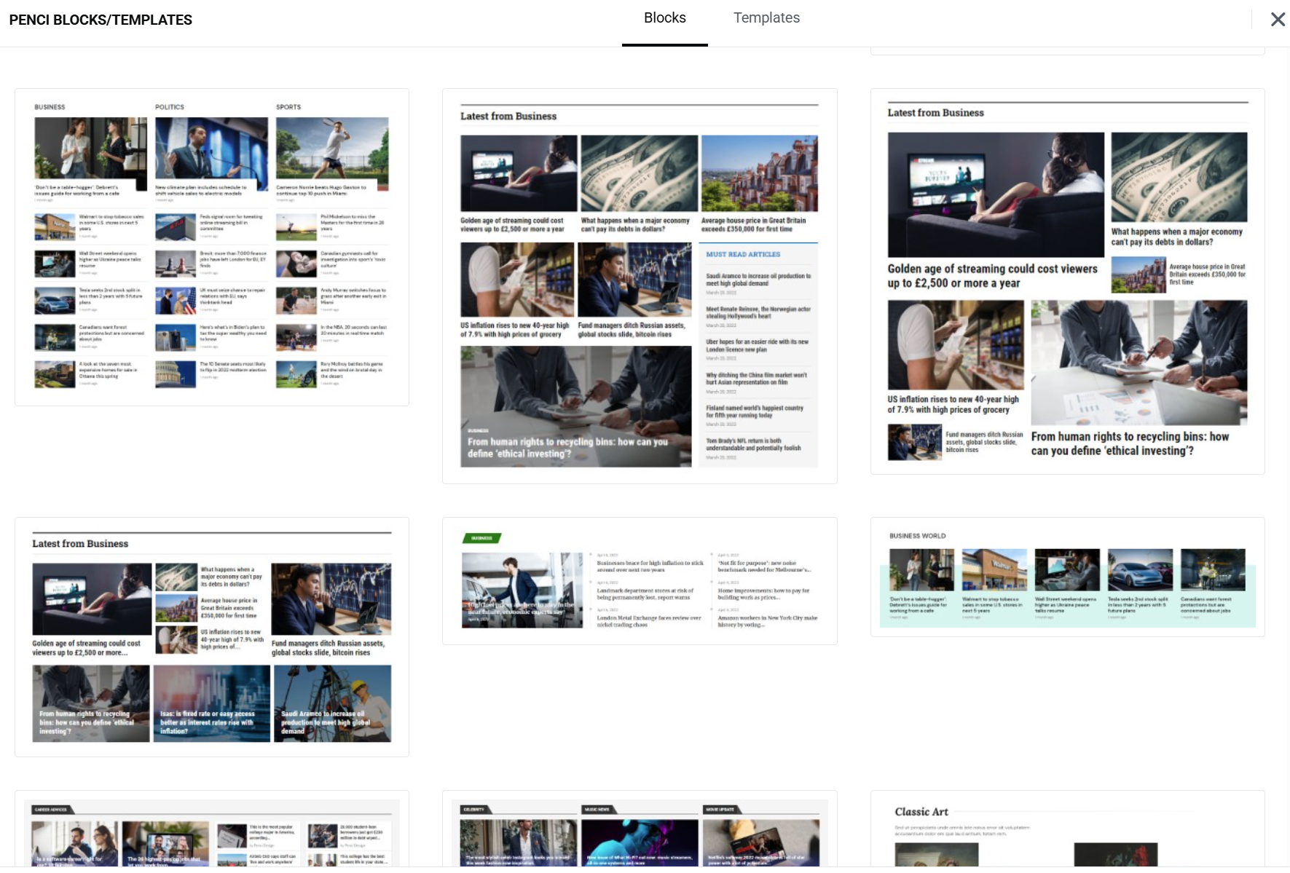Insert the block with the green Business tag
This screenshot has height=873, width=1290.
(639, 580)
